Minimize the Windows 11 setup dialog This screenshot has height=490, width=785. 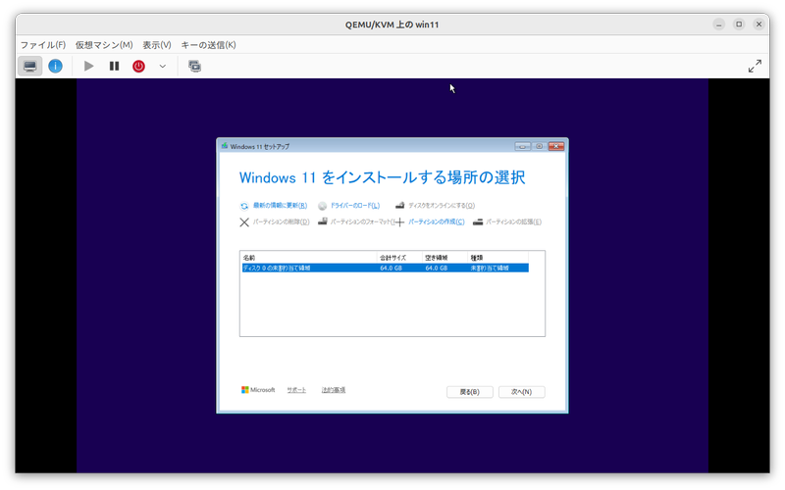[523, 146]
